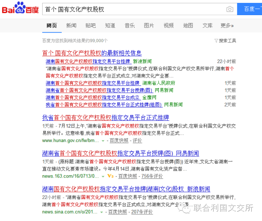Open 金鹰网 news item about 平台成立
This screenshot has width=262, height=221.
[x=93, y=97]
